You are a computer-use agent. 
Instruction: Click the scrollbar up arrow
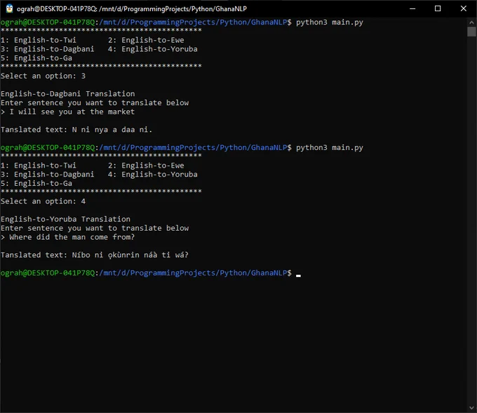(x=471, y=22)
